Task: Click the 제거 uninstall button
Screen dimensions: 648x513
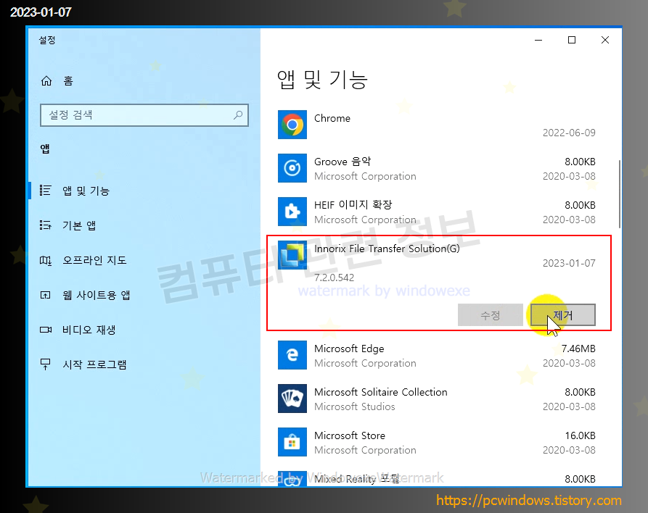Action: (563, 315)
